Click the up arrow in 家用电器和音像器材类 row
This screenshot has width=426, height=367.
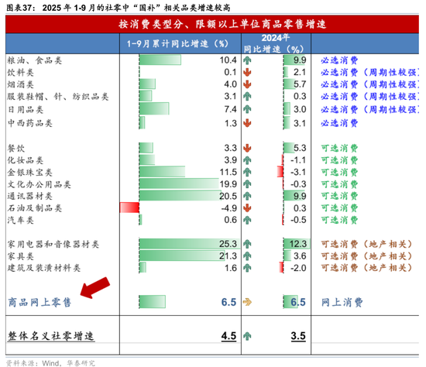pyautogui.click(x=247, y=244)
